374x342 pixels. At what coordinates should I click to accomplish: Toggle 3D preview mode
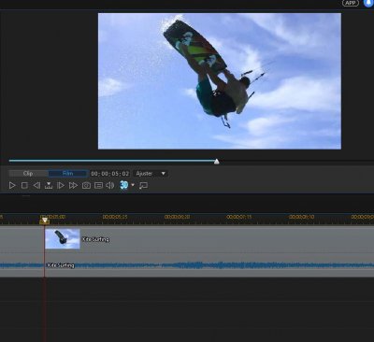click(124, 185)
